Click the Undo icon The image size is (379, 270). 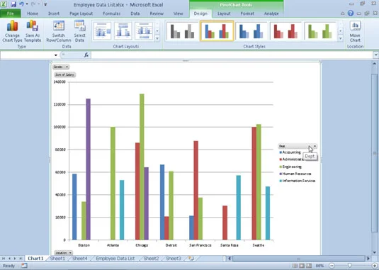pos(21,4)
